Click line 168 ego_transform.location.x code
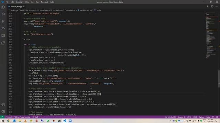The image size is (220, 123). (x=64, y=91)
